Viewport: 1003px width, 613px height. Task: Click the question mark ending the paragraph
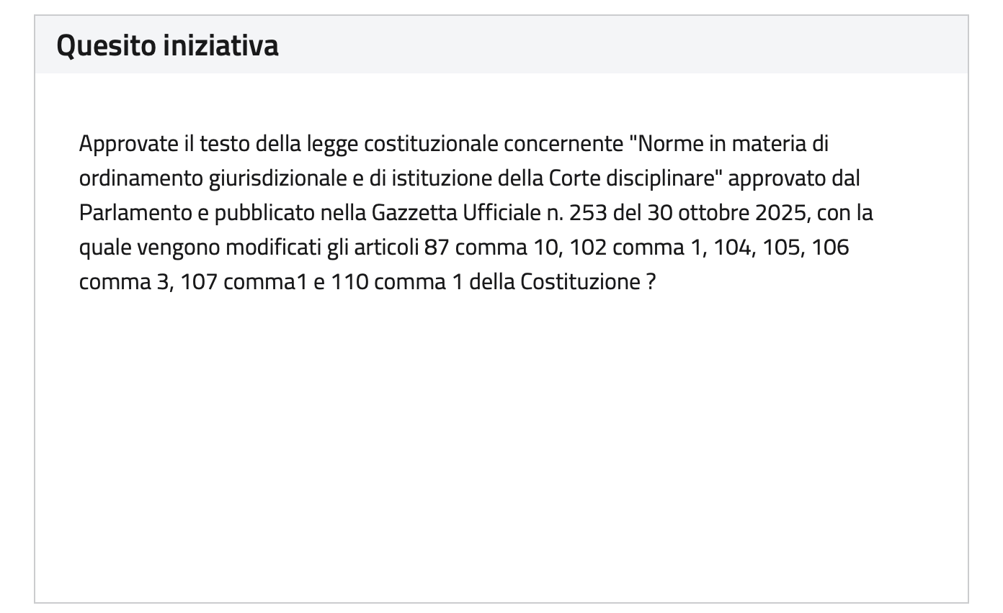[651, 282]
